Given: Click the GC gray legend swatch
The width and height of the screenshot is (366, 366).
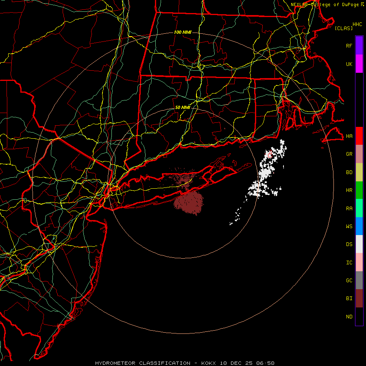Looking at the screenshot, I should pos(359,280).
